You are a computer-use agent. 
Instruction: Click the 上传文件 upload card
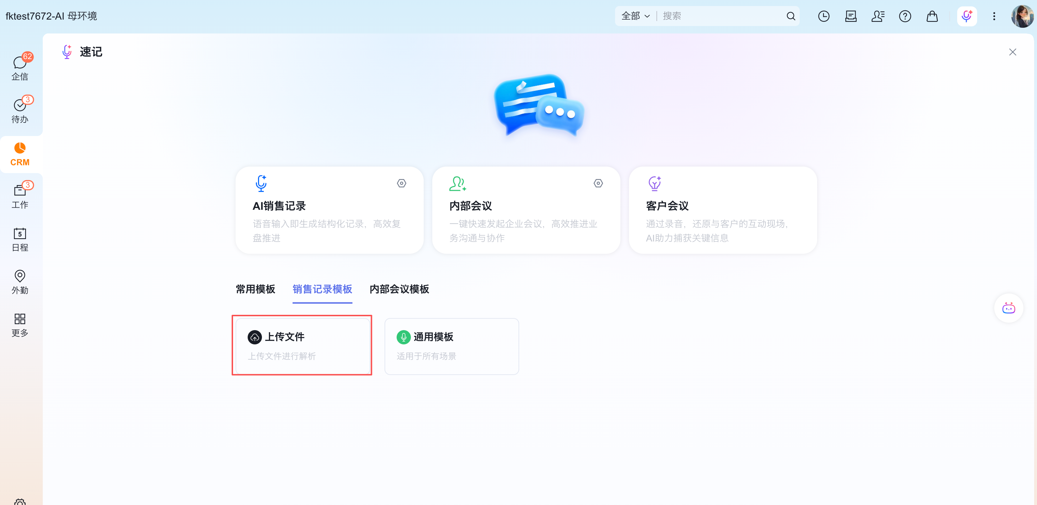tap(302, 346)
